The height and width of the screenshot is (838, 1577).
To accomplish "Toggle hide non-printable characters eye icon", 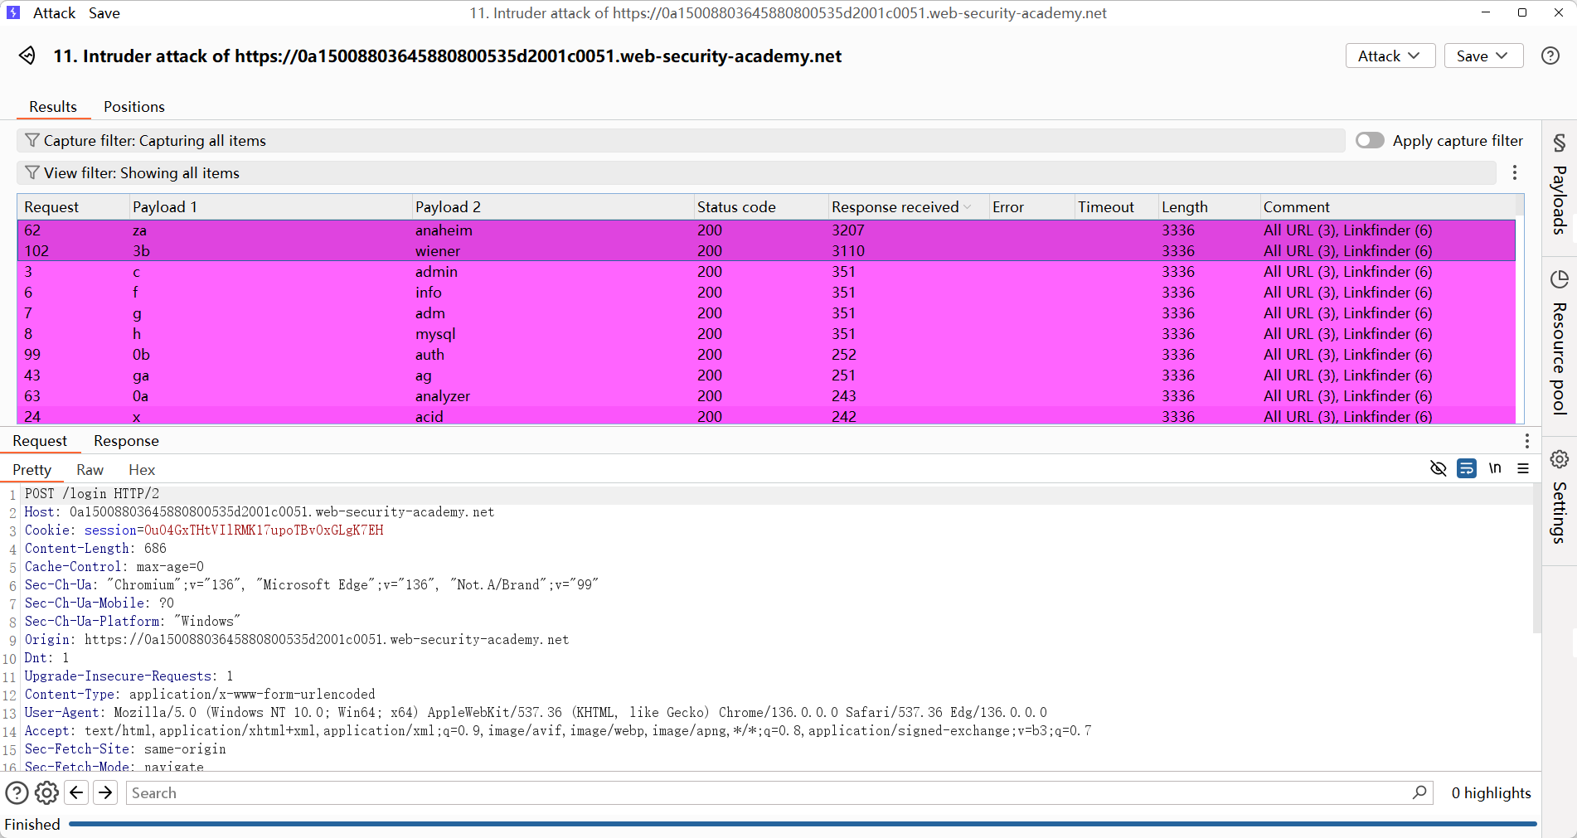I will coord(1438,469).
